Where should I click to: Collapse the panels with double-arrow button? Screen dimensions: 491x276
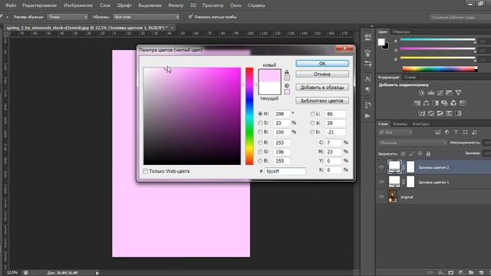[x=371, y=26]
